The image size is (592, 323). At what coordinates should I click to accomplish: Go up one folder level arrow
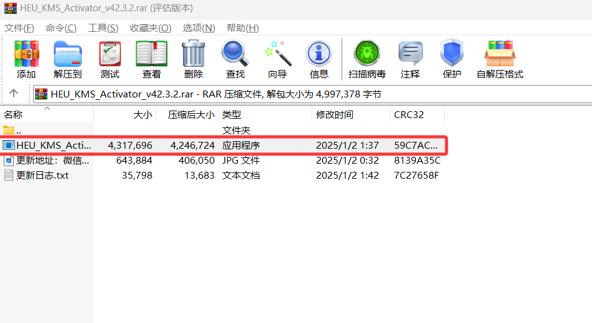[14, 94]
